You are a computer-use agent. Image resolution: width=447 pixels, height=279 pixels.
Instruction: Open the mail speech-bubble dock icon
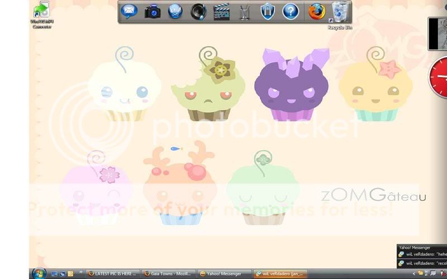[129, 11]
